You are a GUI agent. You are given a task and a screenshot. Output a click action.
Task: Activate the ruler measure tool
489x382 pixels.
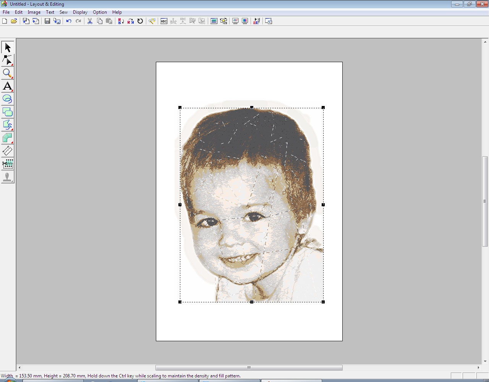click(8, 151)
